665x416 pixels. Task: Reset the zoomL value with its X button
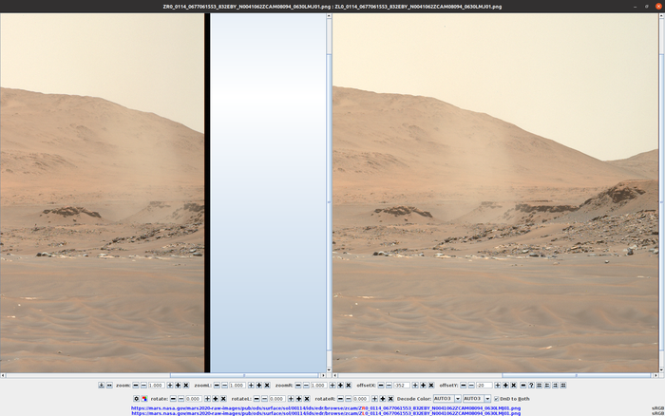coord(267,386)
